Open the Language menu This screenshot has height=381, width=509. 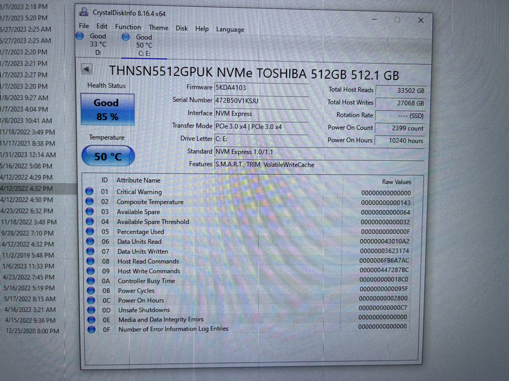pos(230,29)
